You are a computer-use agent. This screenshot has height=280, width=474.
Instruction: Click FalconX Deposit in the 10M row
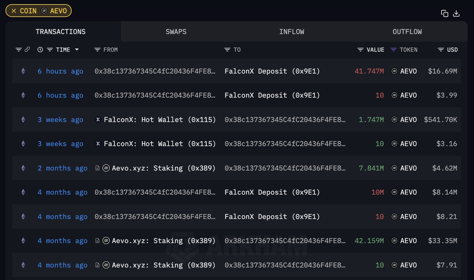pyautogui.click(x=272, y=192)
